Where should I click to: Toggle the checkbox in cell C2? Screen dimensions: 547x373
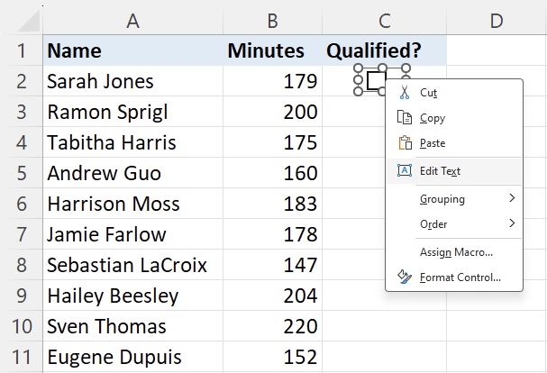(376, 80)
